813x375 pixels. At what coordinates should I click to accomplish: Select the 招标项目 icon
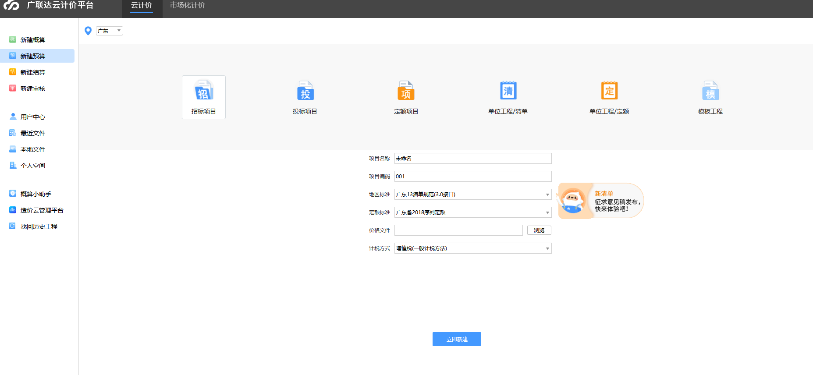pyautogui.click(x=204, y=90)
